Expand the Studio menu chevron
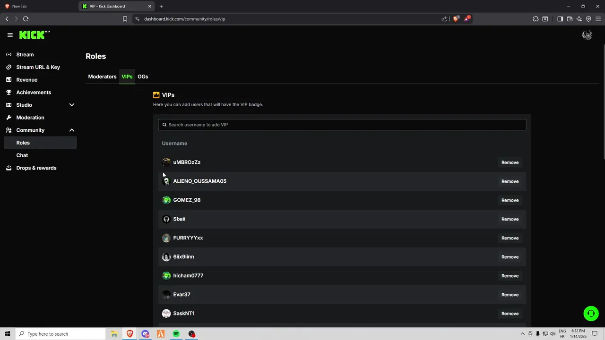 click(x=72, y=105)
